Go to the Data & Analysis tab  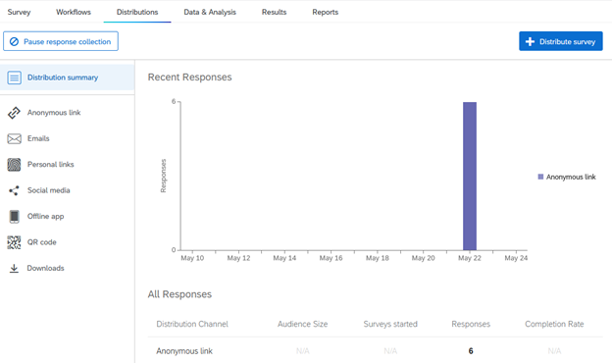pyautogui.click(x=210, y=12)
